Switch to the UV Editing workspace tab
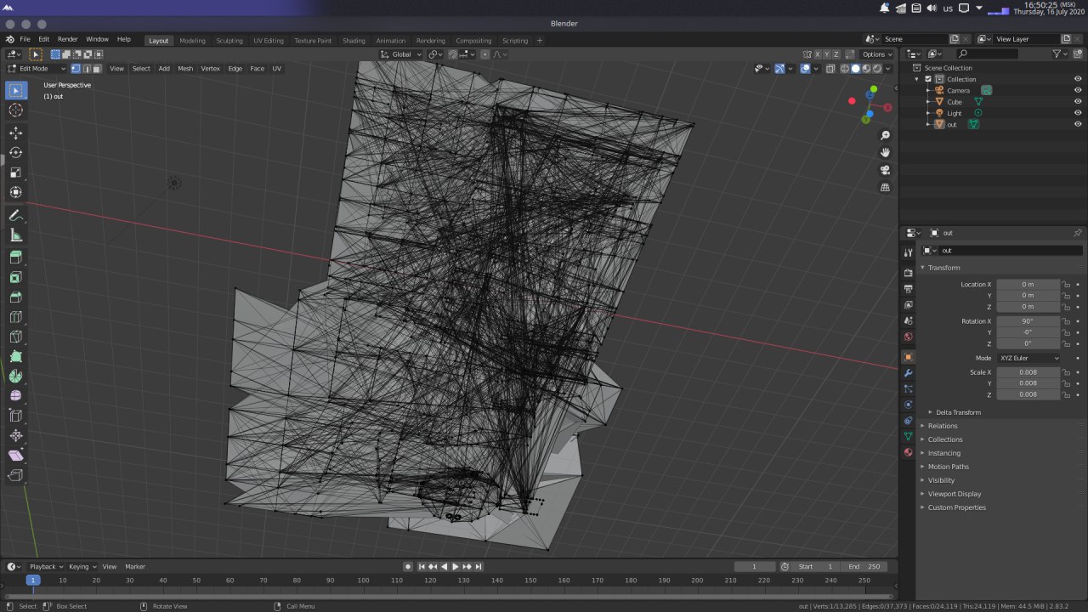This screenshot has height=612, width=1088. click(269, 41)
